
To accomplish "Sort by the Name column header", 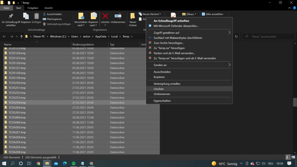I will pos(37,44).
